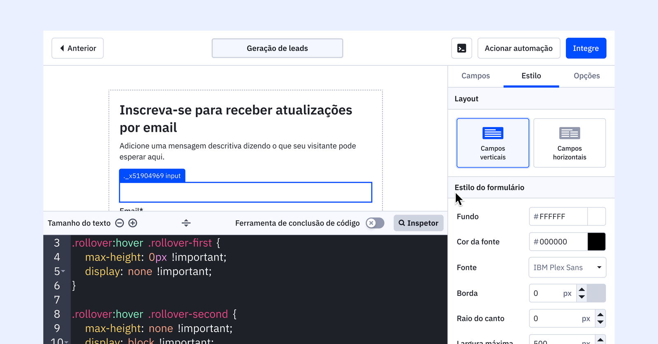Screen dimensions: 658x344
Task: Open the Fonte IBM Plex Sans dropdown
Action: click(567, 268)
